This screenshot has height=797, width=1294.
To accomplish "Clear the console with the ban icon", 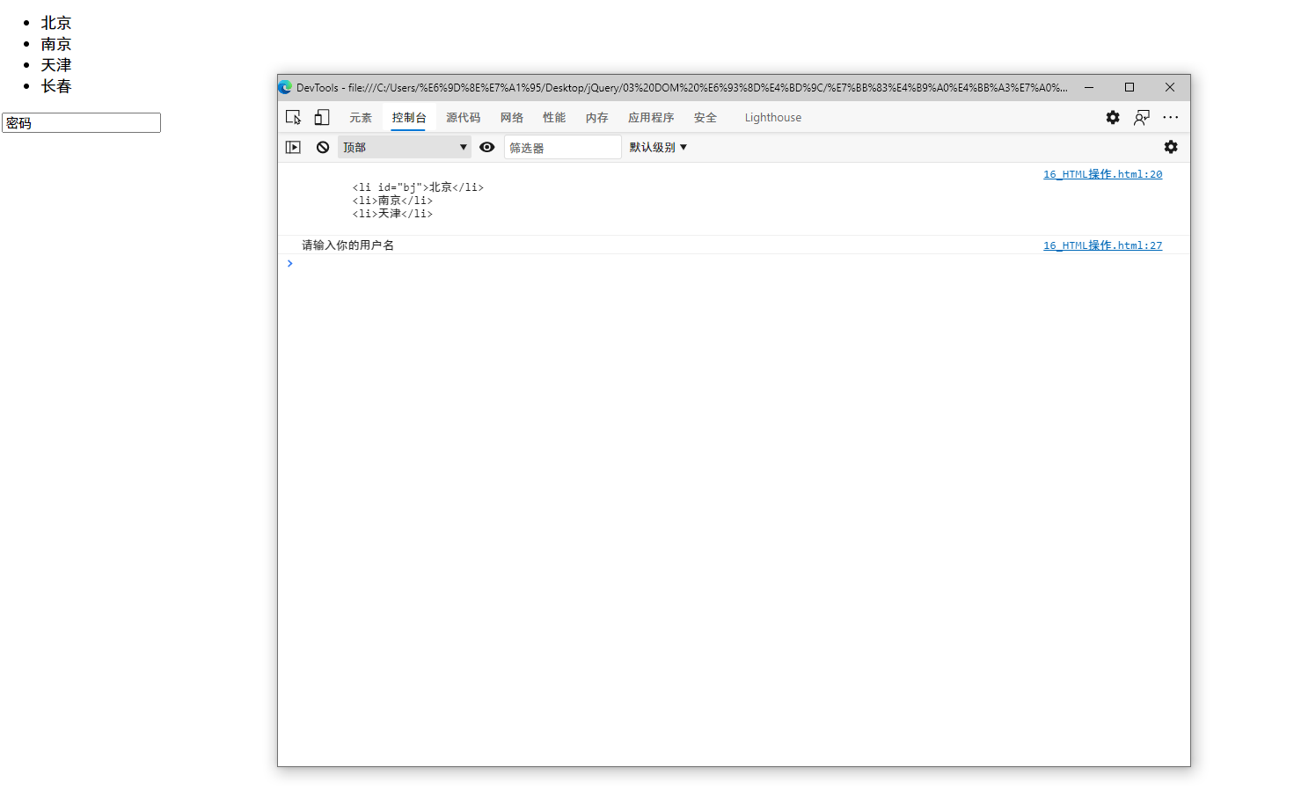I will tap(323, 147).
